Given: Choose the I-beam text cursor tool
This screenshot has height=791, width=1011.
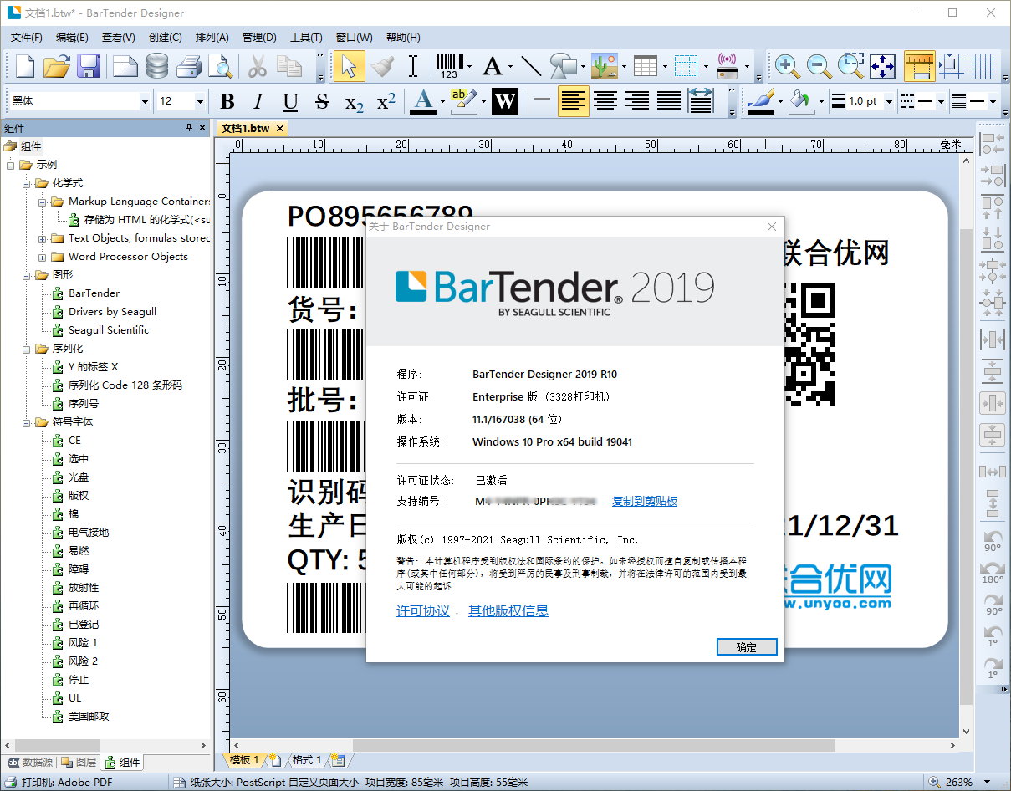Looking at the screenshot, I should (x=412, y=66).
